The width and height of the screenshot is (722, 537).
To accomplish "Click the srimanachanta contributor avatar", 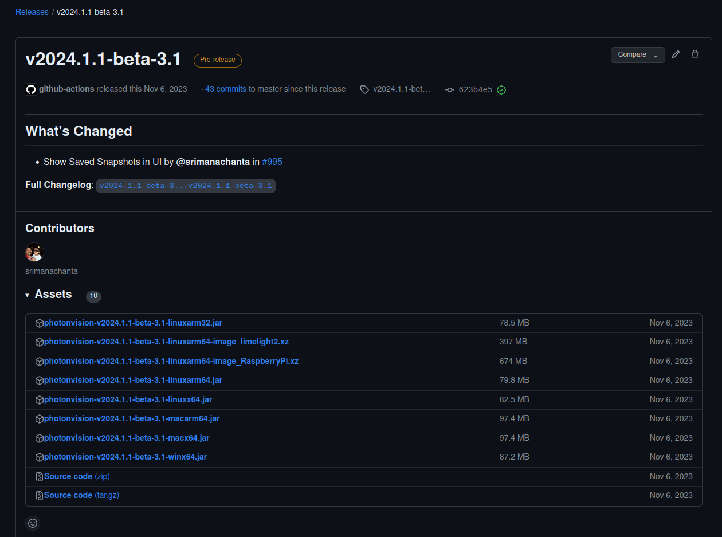I will [34, 252].
